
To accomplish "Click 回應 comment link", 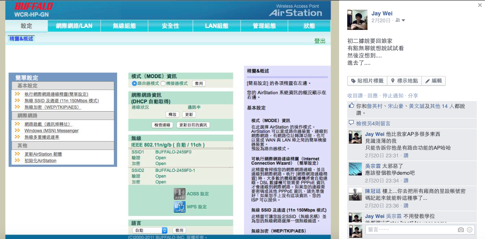I will click(373, 96).
